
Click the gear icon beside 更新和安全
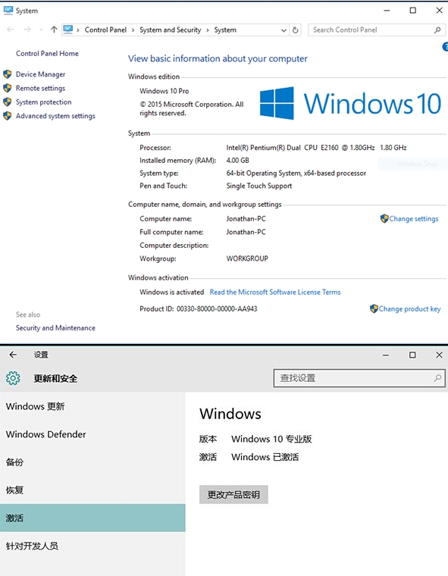pos(13,378)
